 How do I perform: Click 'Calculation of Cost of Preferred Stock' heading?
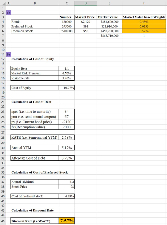[x=40, y=172]
